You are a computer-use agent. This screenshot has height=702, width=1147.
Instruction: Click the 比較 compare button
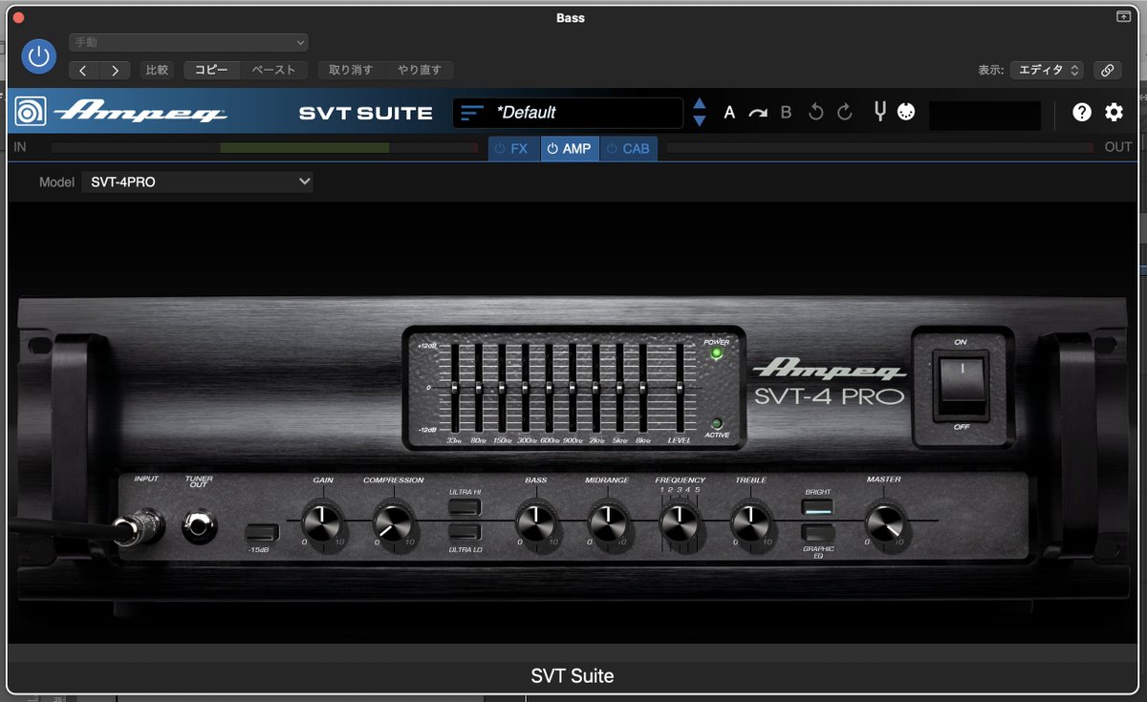[157, 70]
